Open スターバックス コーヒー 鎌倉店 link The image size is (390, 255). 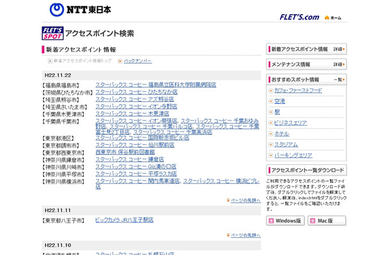130,159
